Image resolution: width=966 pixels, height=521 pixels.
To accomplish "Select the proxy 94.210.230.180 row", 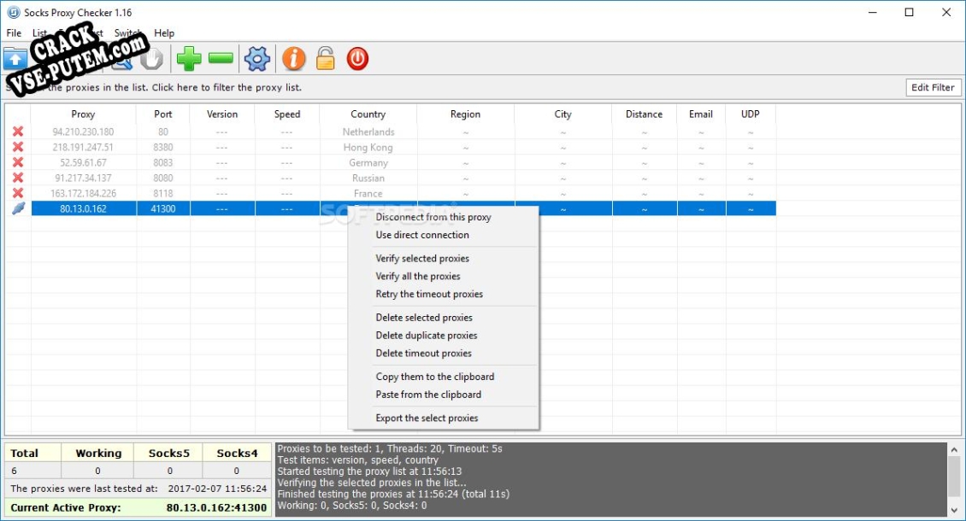I will pyautogui.click(x=392, y=132).
